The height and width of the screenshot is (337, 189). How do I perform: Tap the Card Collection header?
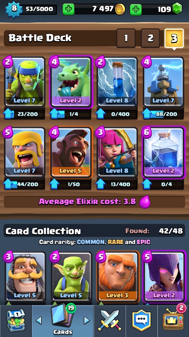[x=43, y=231]
